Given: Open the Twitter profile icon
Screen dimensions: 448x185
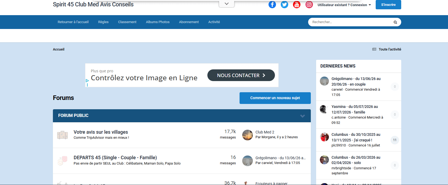Looking at the screenshot, I should click(x=284, y=5).
